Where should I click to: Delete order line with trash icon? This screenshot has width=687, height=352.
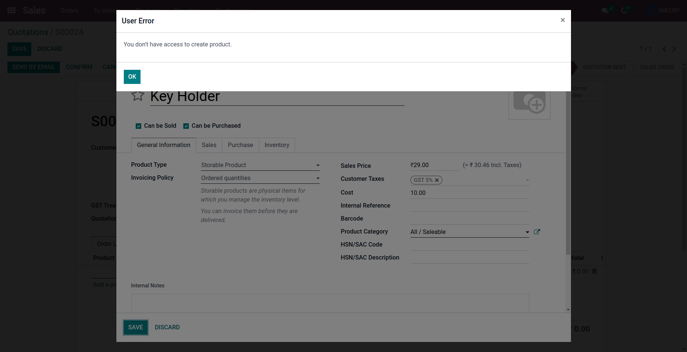pyautogui.click(x=594, y=271)
